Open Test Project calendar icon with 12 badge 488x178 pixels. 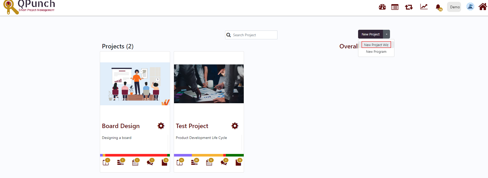(x=209, y=162)
